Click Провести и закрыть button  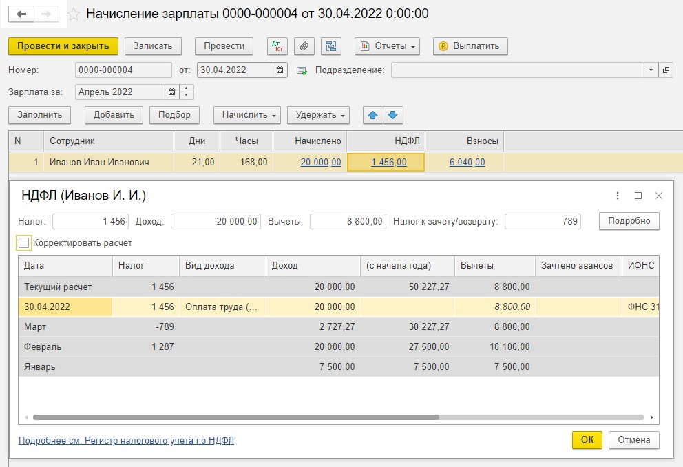click(x=63, y=46)
